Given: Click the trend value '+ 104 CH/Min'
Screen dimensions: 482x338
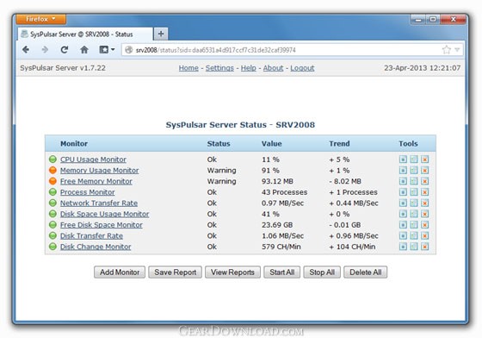Looking at the screenshot, I should point(352,247).
